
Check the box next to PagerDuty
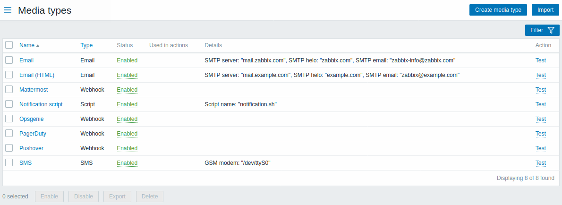click(x=9, y=133)
